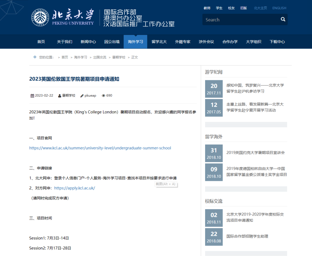The image size is (312, 256).
Task: Click the text Session2: 7月17日-28日
Action: pyautogui.click(x=50, y=248)
